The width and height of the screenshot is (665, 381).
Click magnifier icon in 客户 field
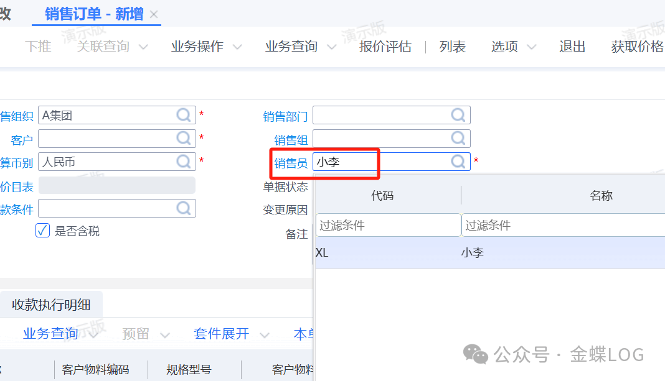click(184, 138)
